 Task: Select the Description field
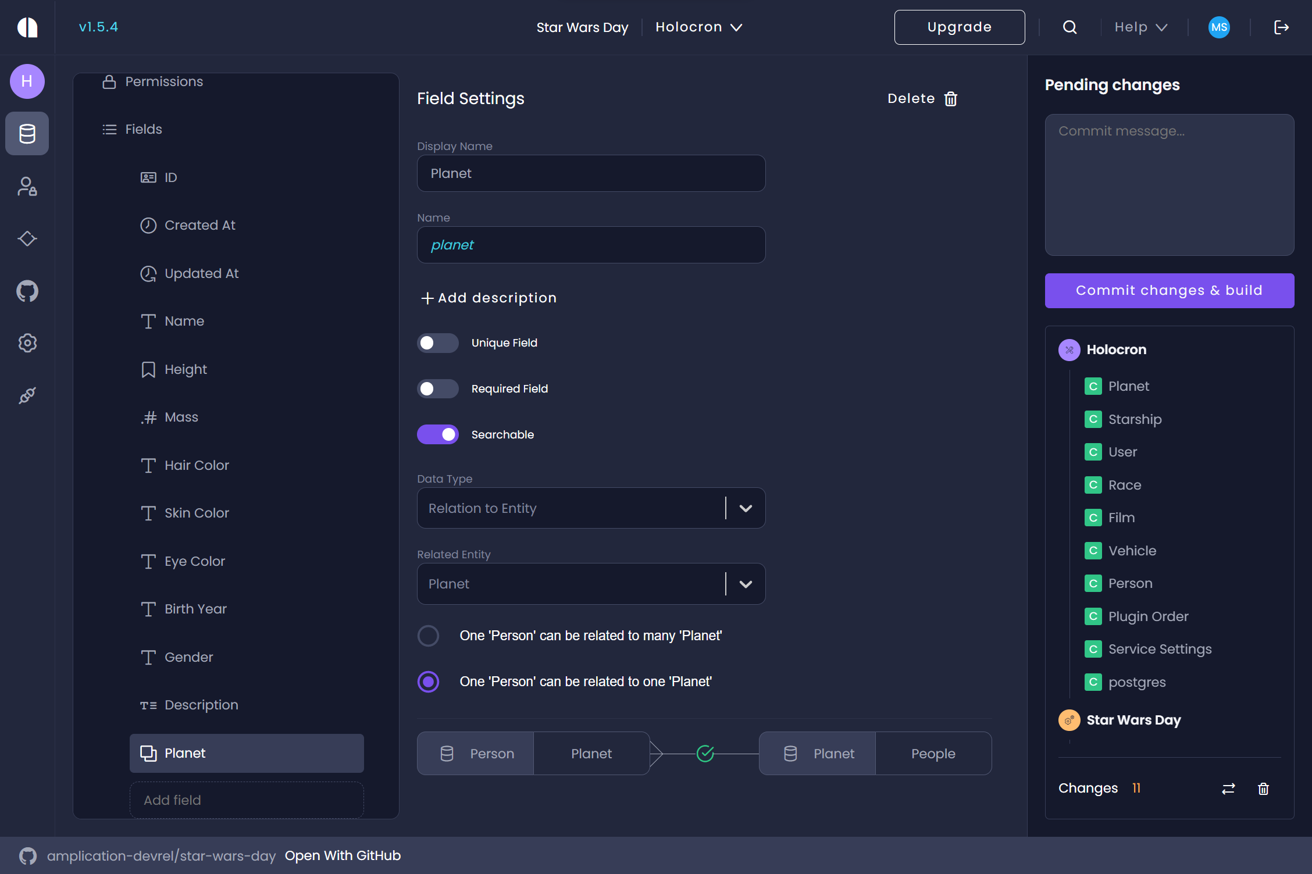[247, 705]
